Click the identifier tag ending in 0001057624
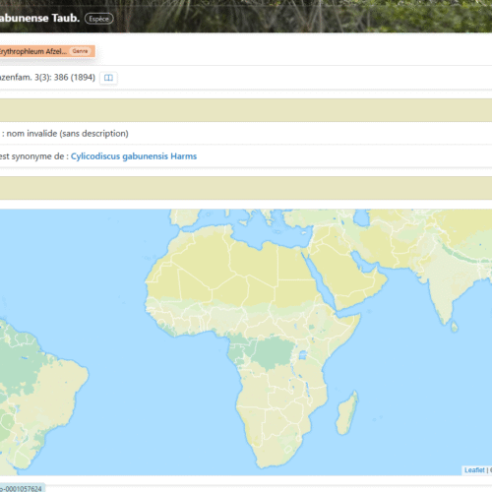 point(22,488)
